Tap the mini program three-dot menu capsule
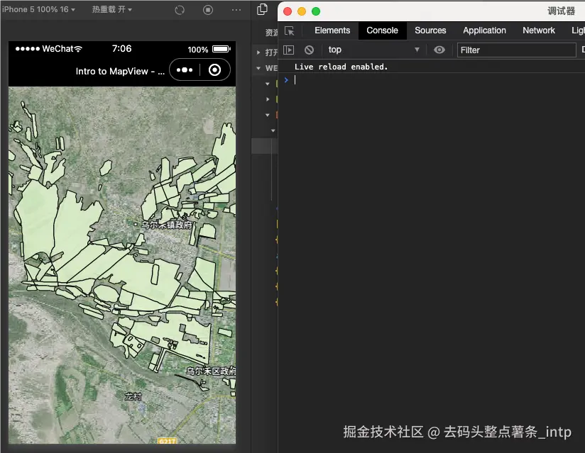The image size is (585, 453). click(x=185, y=70)
